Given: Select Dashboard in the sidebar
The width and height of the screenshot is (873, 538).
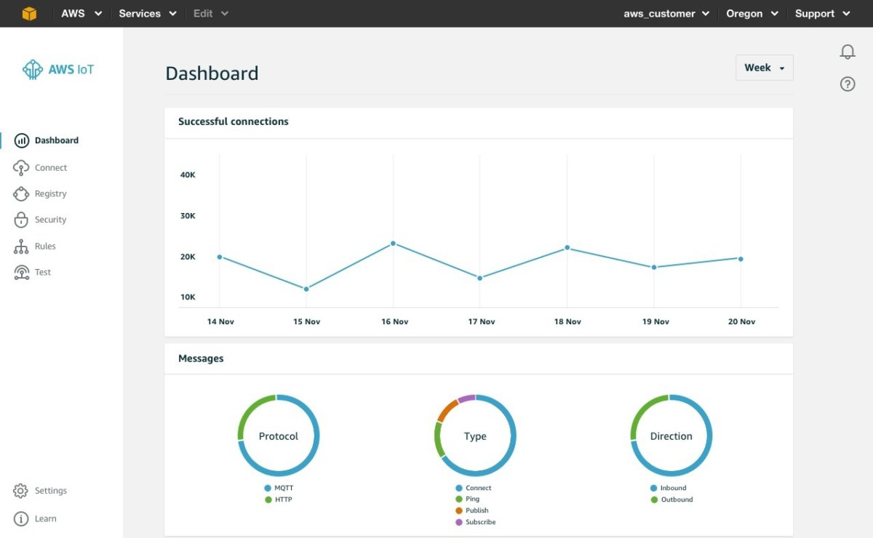Looking at the screenshot, I should point(56,140).
